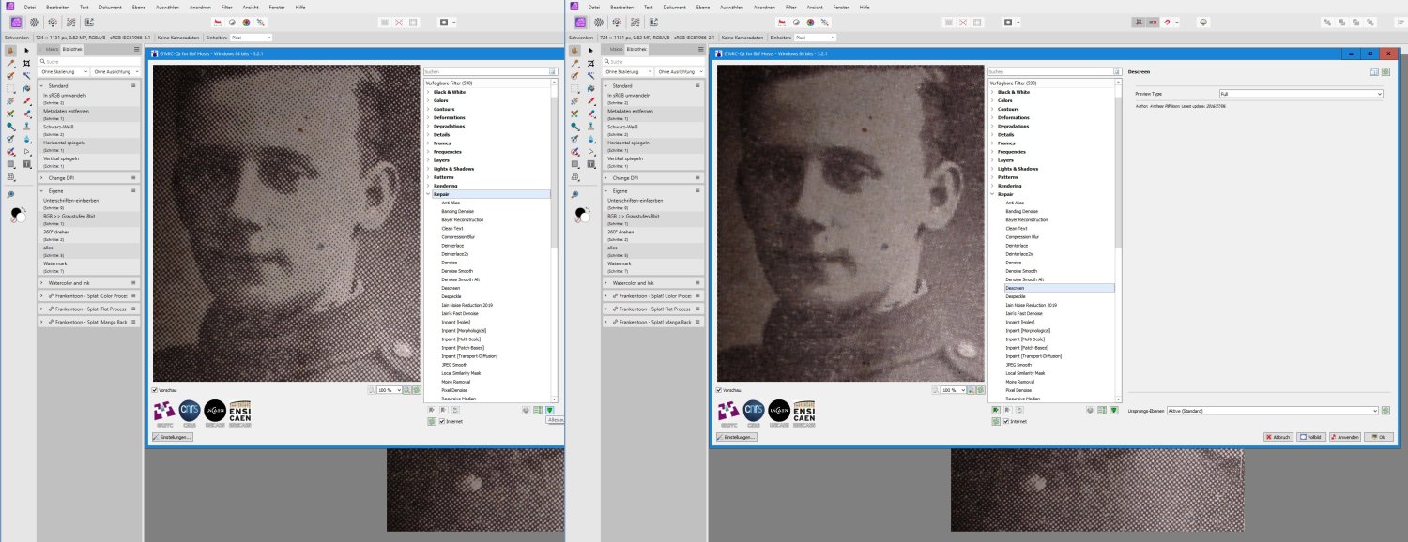Add the Descreen filter to favorites
The width and height of the screenshot is (1408, 542).
(995, 410)
